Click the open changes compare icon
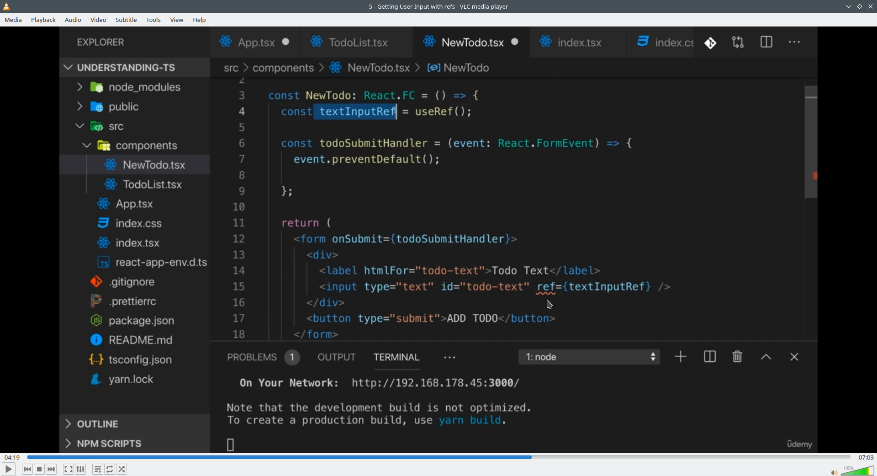Image resolution: width=877 pixels, height=476 pixels. (x=738, y=42)
